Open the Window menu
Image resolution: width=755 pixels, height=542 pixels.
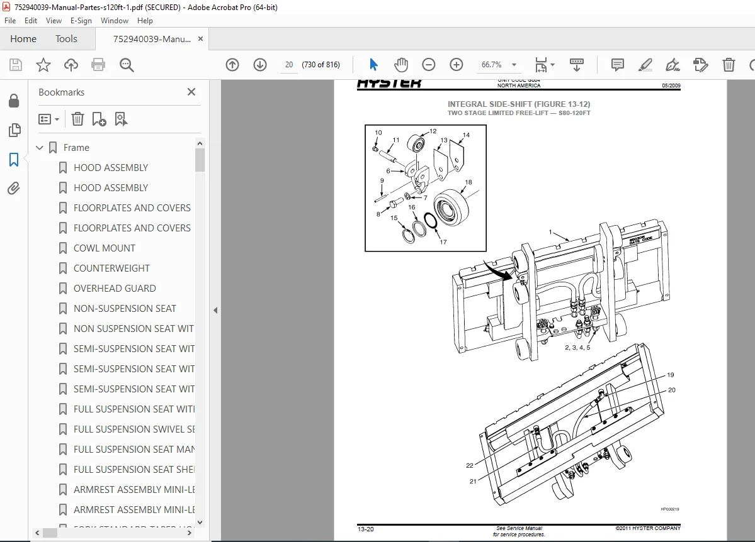coord(115,21)
